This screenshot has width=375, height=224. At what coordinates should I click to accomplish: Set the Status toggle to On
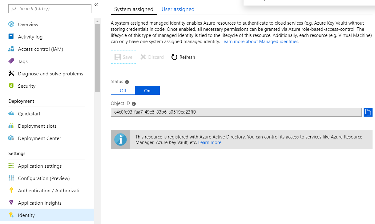(147, 90)
